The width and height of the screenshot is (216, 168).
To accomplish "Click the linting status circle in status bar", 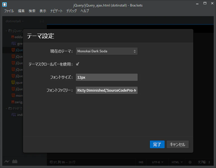I will pyautogui.click(x=190, y=162).
